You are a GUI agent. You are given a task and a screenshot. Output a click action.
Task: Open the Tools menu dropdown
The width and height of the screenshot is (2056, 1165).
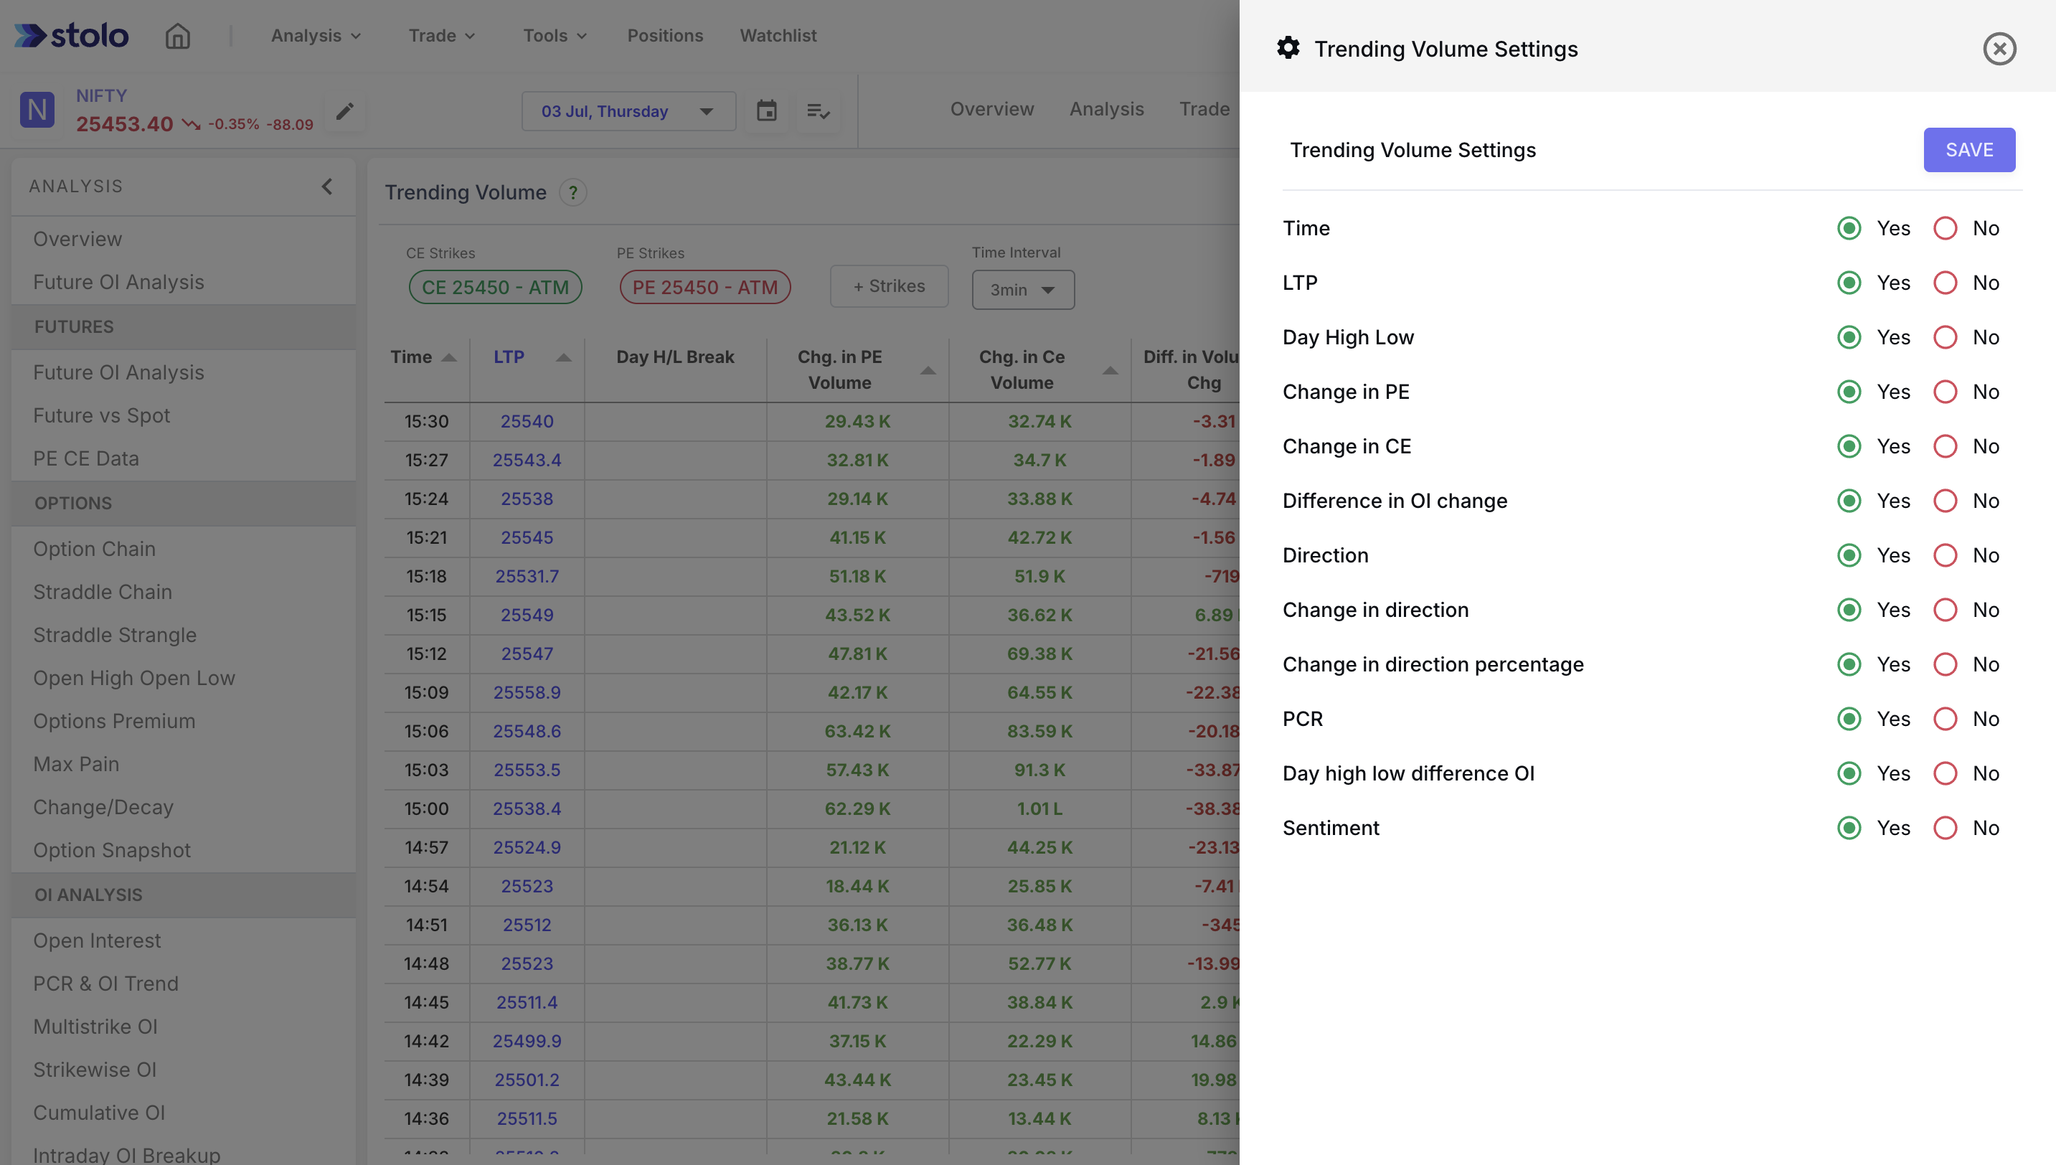(x=555, y=36)
